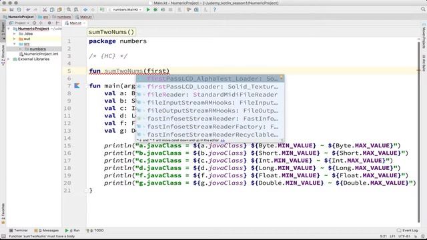
Task: Open the Help question mark icon
Action: [215, 9]
